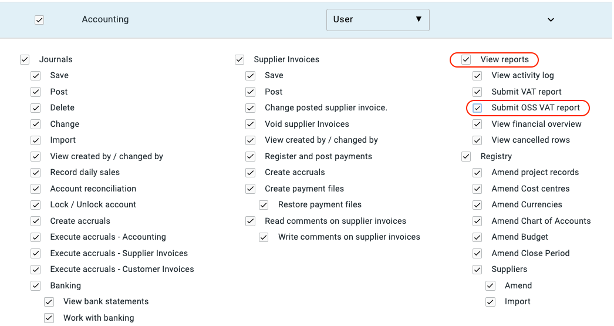614x326 pixels.
Task: Toggle View activity log checkbox
Action: click(x=478, y=76)
